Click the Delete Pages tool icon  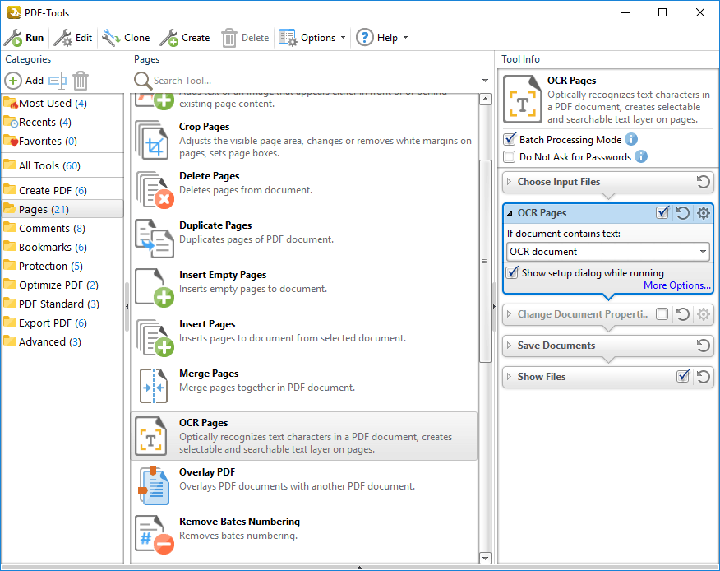pos(154,189)
